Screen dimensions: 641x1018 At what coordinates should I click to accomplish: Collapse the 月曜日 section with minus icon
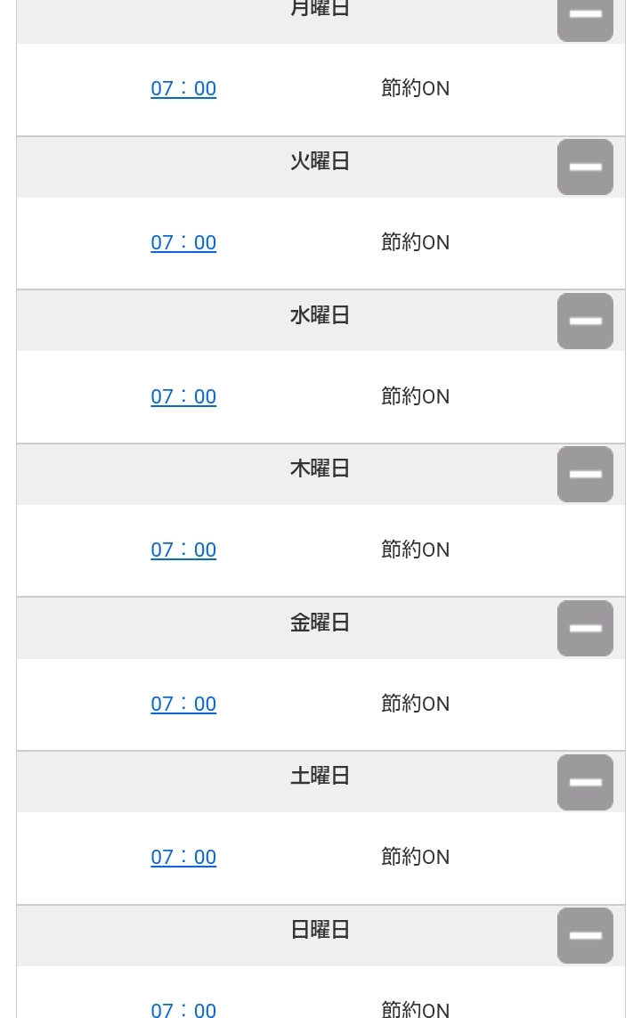click(x=585, y=16)
